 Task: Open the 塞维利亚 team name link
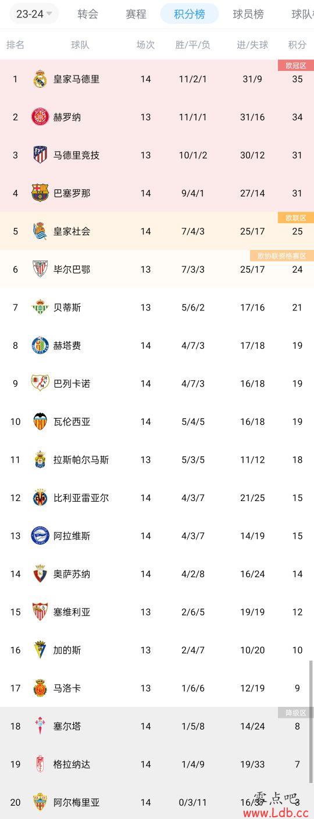[x=72, y=612]
